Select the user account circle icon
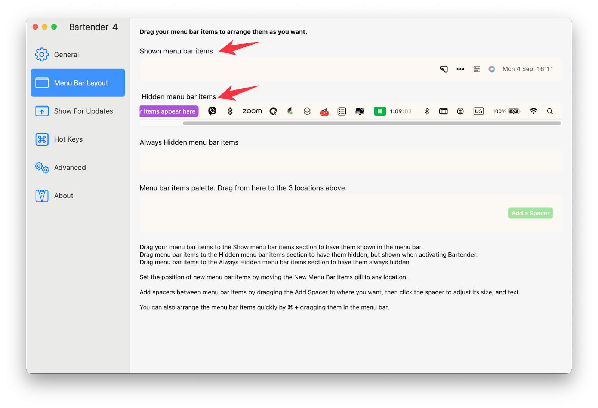This screenshot has width=598, height=408. [460, 111]
